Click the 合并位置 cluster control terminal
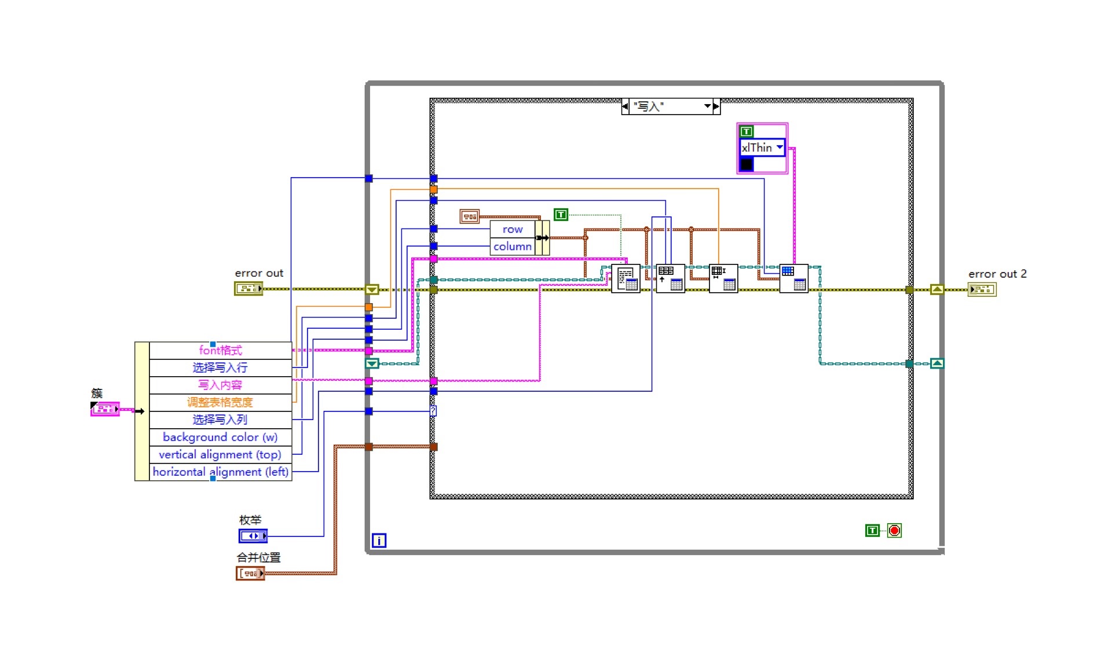The width and height of the screenshot is (1112, 662). pos(250,573)
